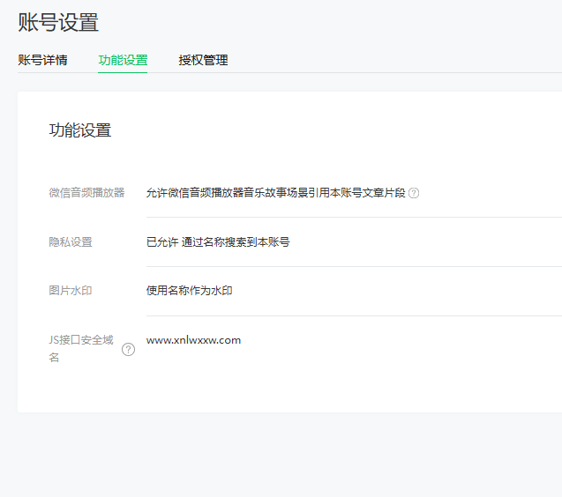Click the 账号设置 page heading
This screenshot has width=562, height=497.
click(x=58, y=22)
